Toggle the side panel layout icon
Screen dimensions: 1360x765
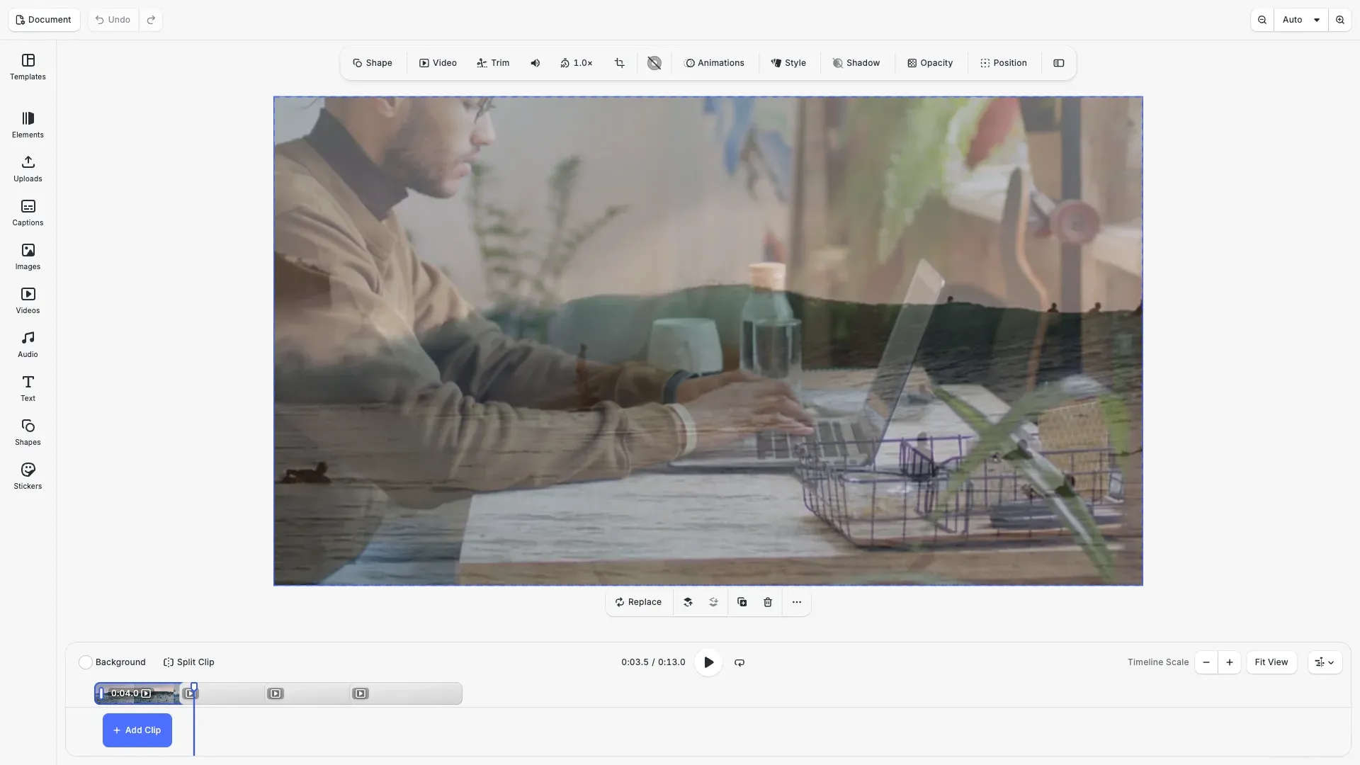click(1059, 63)
